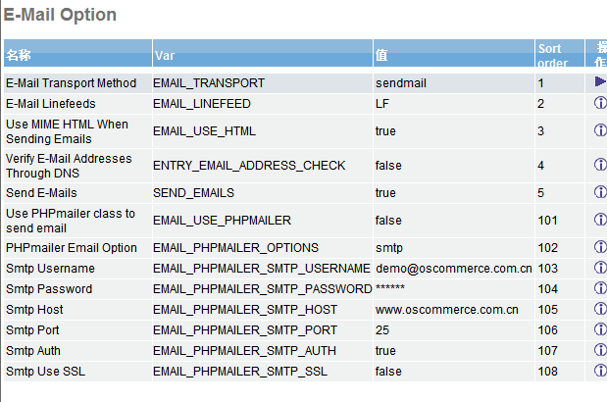Click info icon for Use PHPmailer class row
Screen dimensions: 607x402
click(600, 220)
